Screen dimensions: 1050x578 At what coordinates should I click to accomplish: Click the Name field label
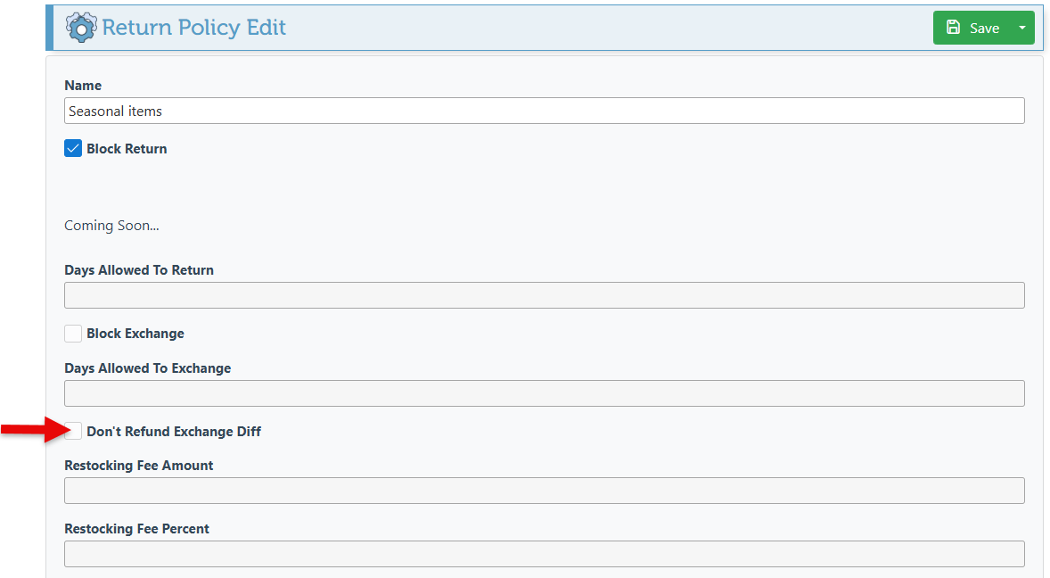83,86
